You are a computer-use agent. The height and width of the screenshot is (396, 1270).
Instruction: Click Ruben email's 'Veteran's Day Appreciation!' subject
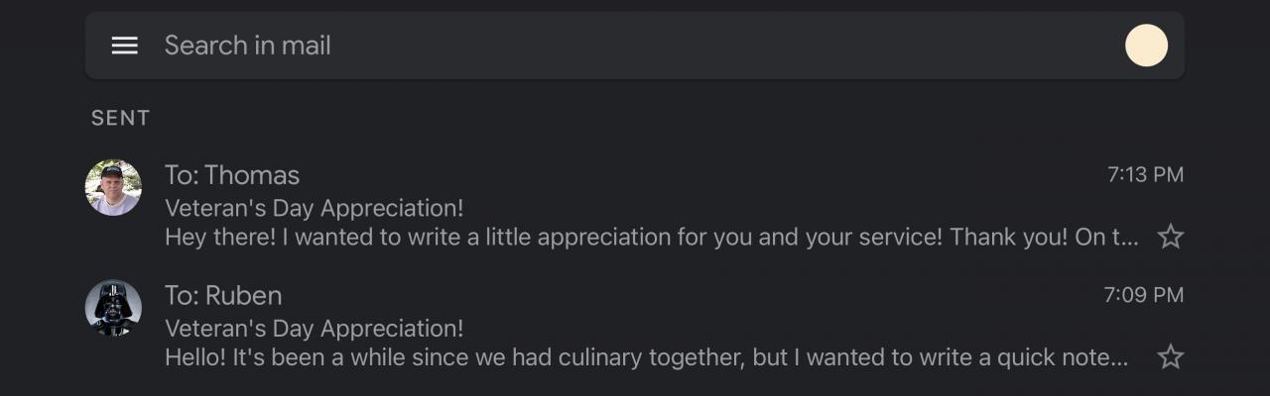tap(314, 328)
